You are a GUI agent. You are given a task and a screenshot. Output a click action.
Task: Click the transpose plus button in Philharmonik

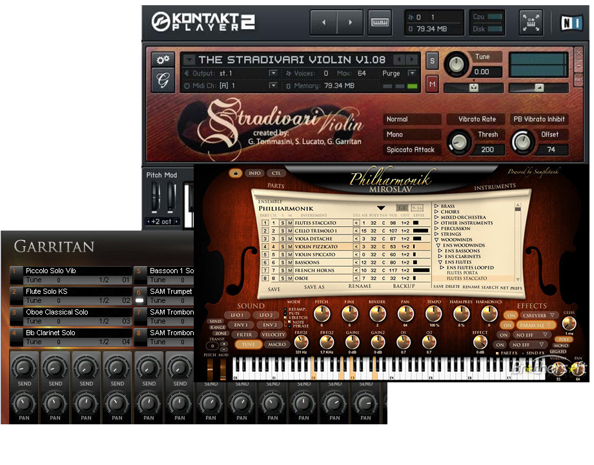coord(223,344)
